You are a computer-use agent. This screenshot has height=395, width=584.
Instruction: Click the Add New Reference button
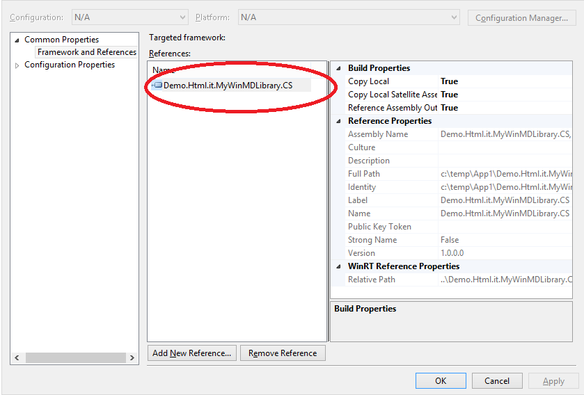pyautogui.click(x=192, y=353)
